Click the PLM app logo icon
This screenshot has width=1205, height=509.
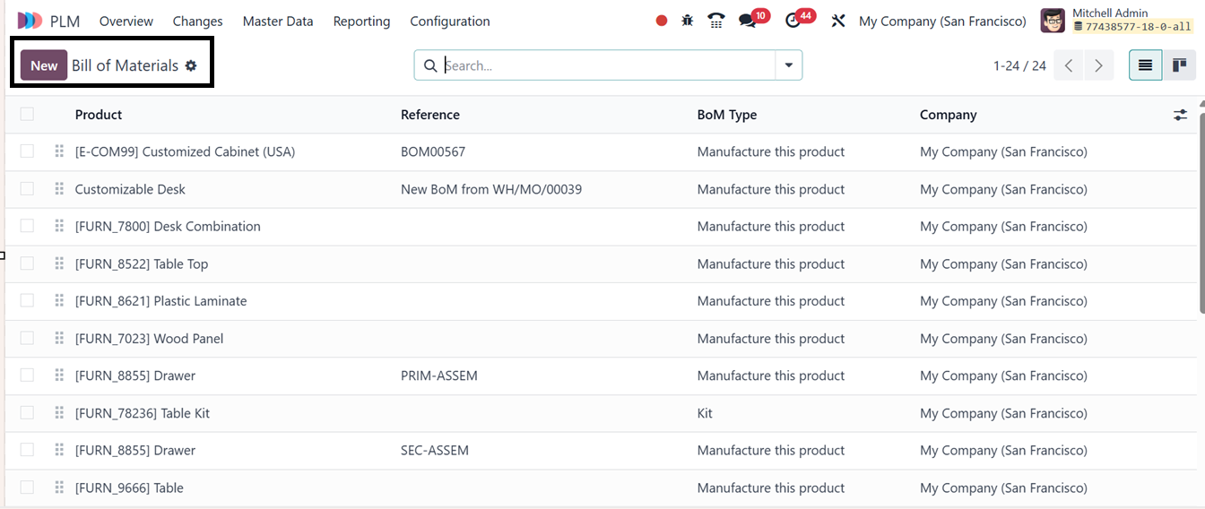30,21
